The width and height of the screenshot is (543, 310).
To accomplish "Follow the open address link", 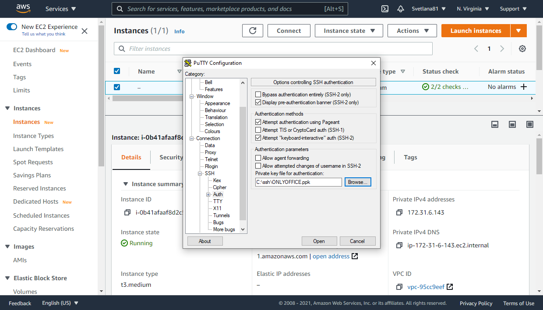I will 331,256.
